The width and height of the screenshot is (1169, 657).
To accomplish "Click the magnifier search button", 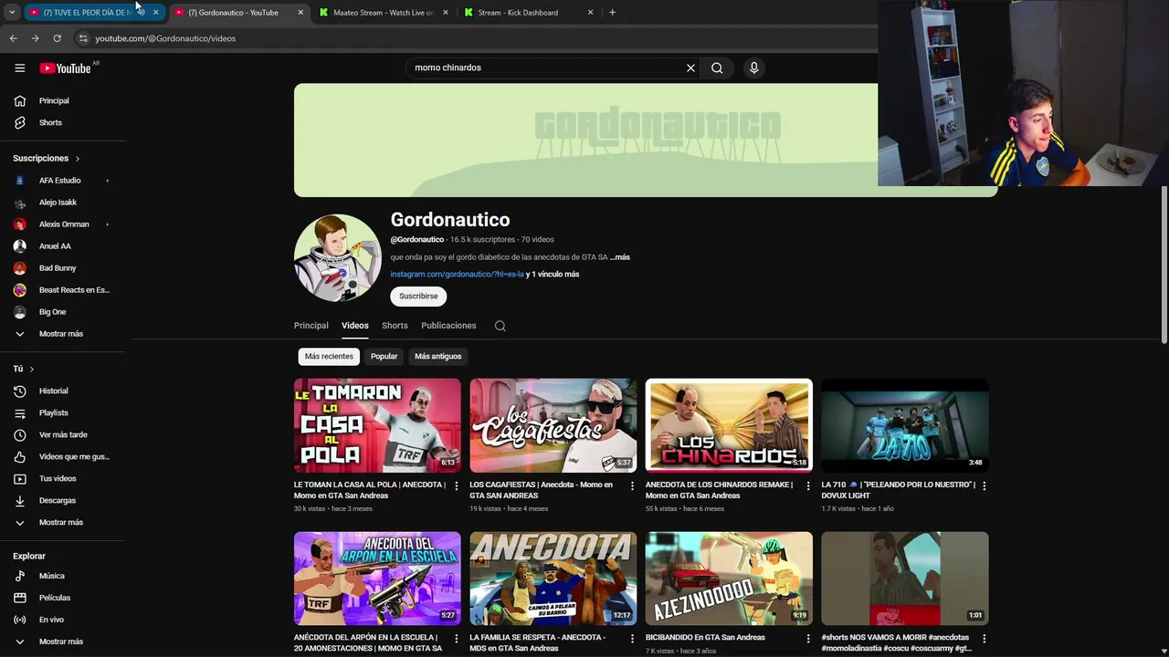I will point(717,68).
